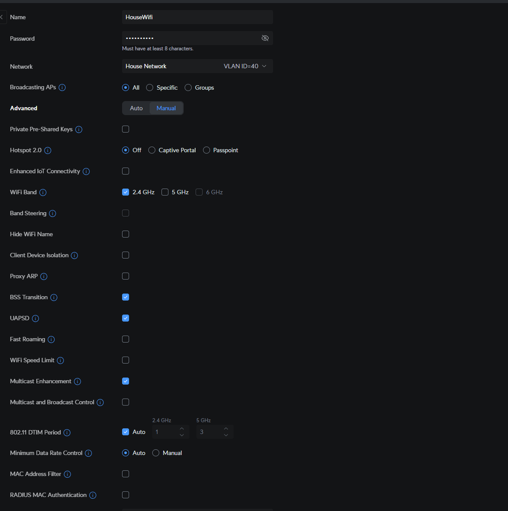
Task: Check the Hide WiFi Name checkbox
Action: pos(125,234)
